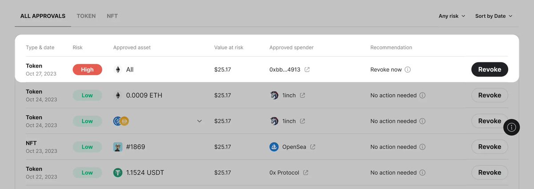Switch to the TOKEN tab
Image resolution: width=534 pixels, height=189 pixels.
coord(86,16)
